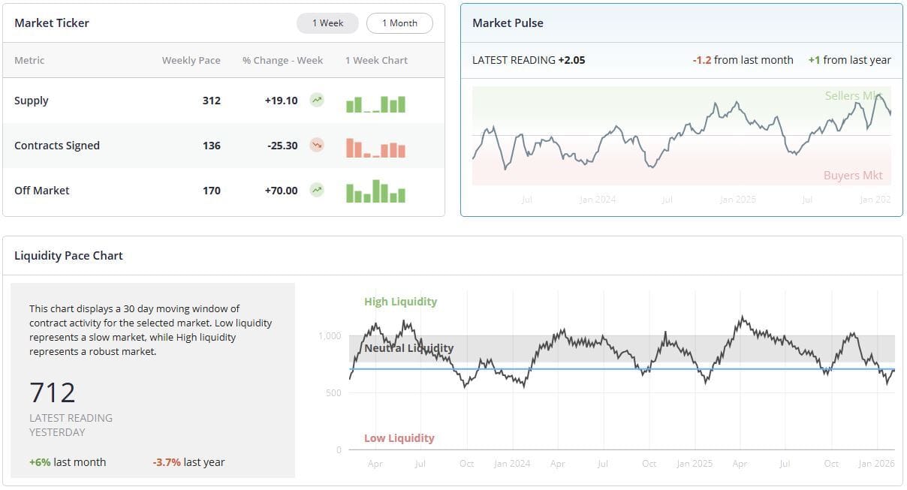Click the Market Pulse panel title
The width and height of the screenshot is (907, 490).
(508, 23)
